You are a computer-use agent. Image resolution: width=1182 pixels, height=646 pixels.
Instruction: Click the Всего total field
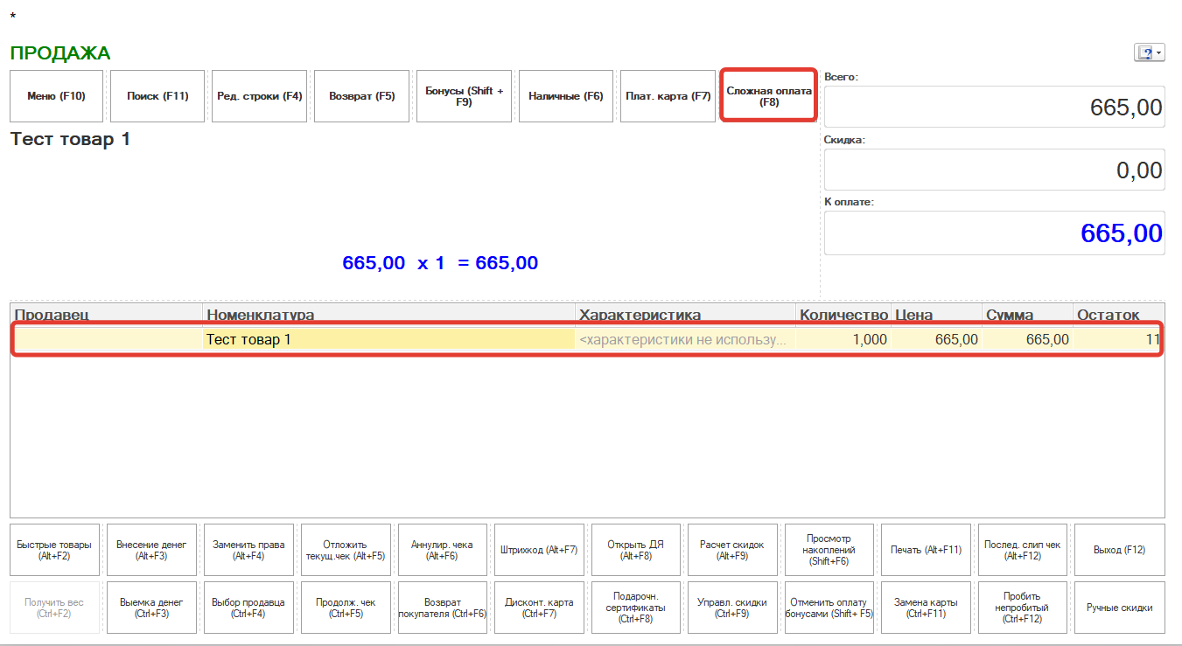click(994, 108)
